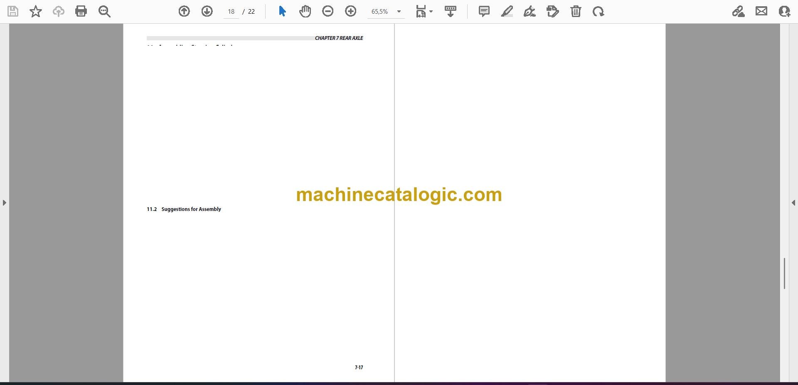The width and height of the screenshot is (798, 385).
Task: Click the total page count '22'
Action: click(x=251, y=12)
